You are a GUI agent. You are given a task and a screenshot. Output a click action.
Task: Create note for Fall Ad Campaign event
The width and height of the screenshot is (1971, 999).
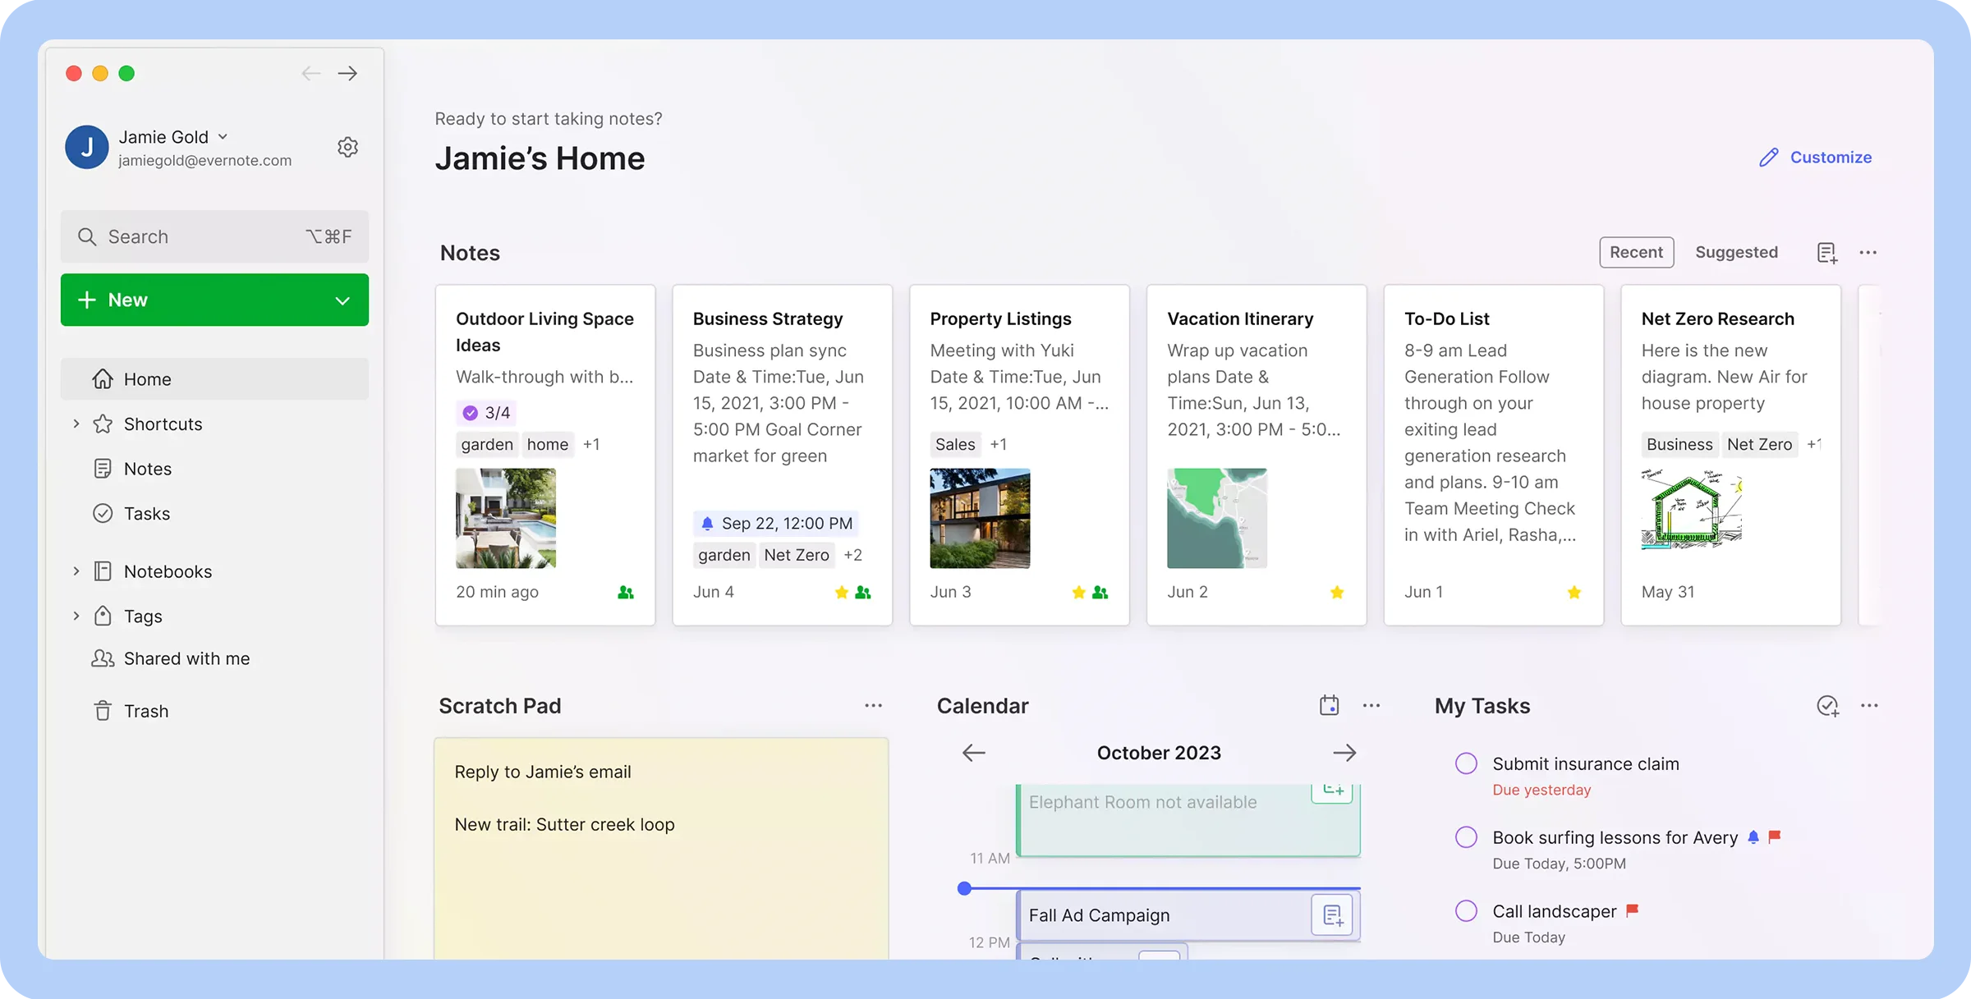tap(1332, 914)
